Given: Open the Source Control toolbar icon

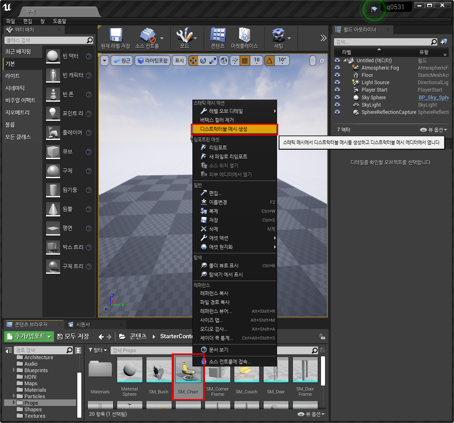Looking at the screenshot, I should 147,38.
